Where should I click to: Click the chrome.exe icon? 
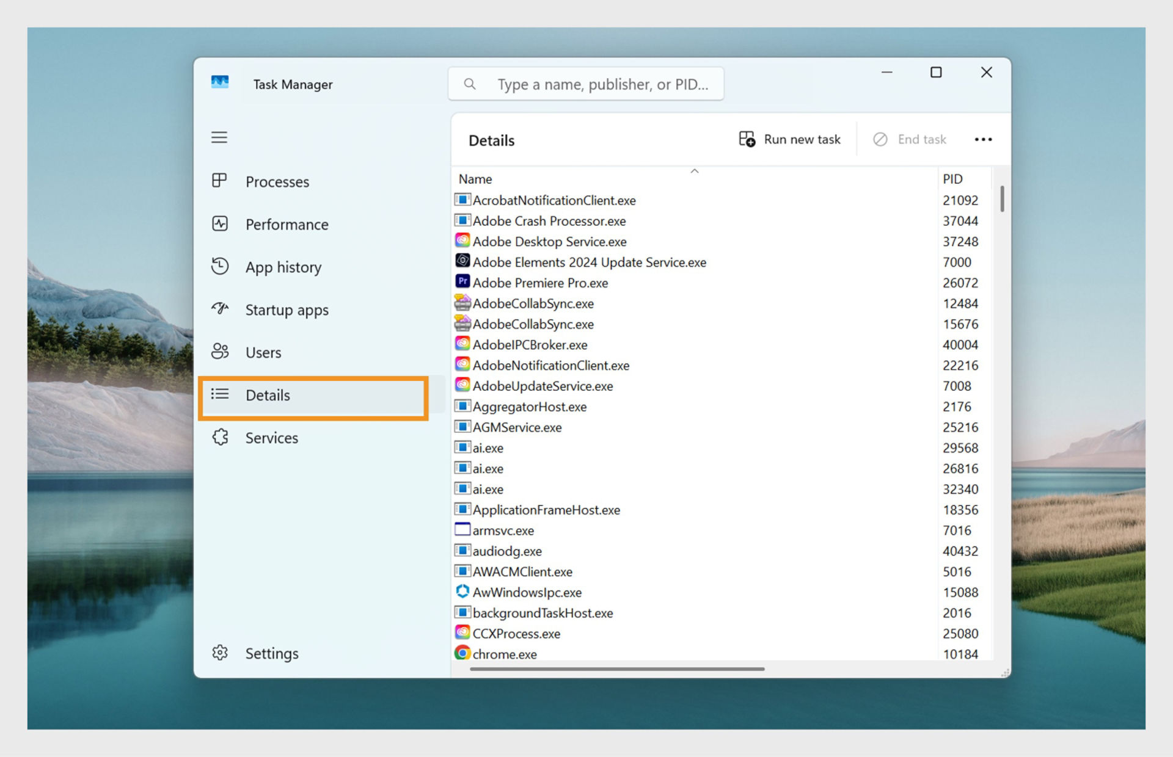point(463,653)
